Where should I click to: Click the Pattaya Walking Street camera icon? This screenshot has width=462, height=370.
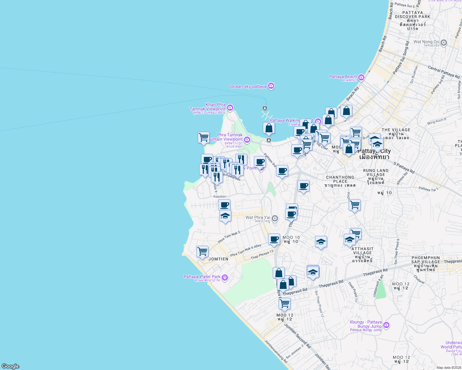tap(318, 121)
